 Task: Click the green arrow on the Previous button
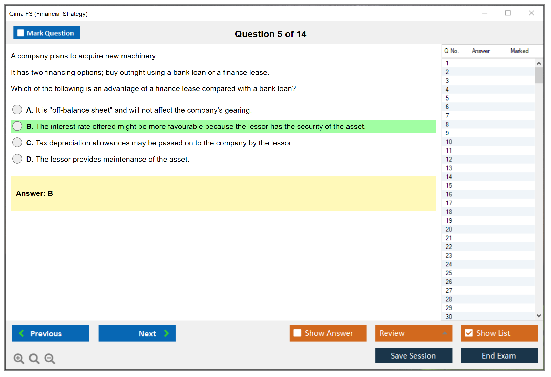click(x=22, y=333)
